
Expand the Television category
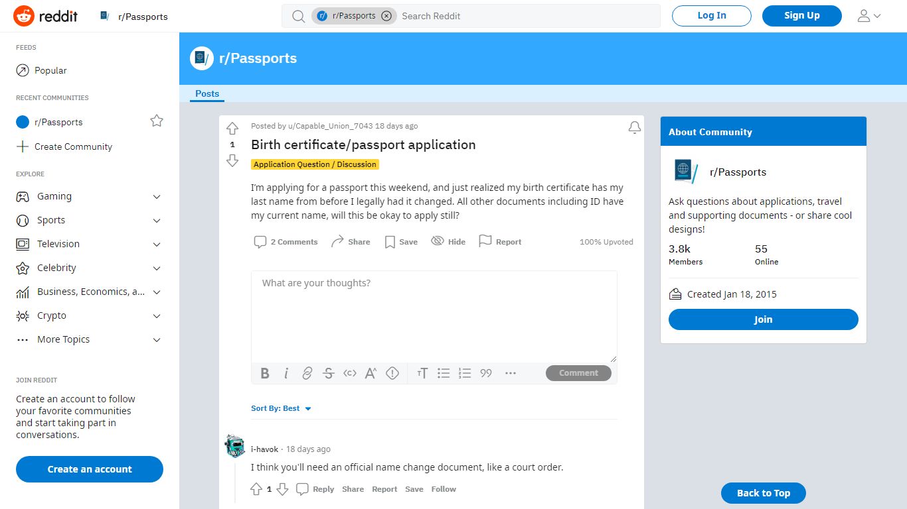coord(90,244)
